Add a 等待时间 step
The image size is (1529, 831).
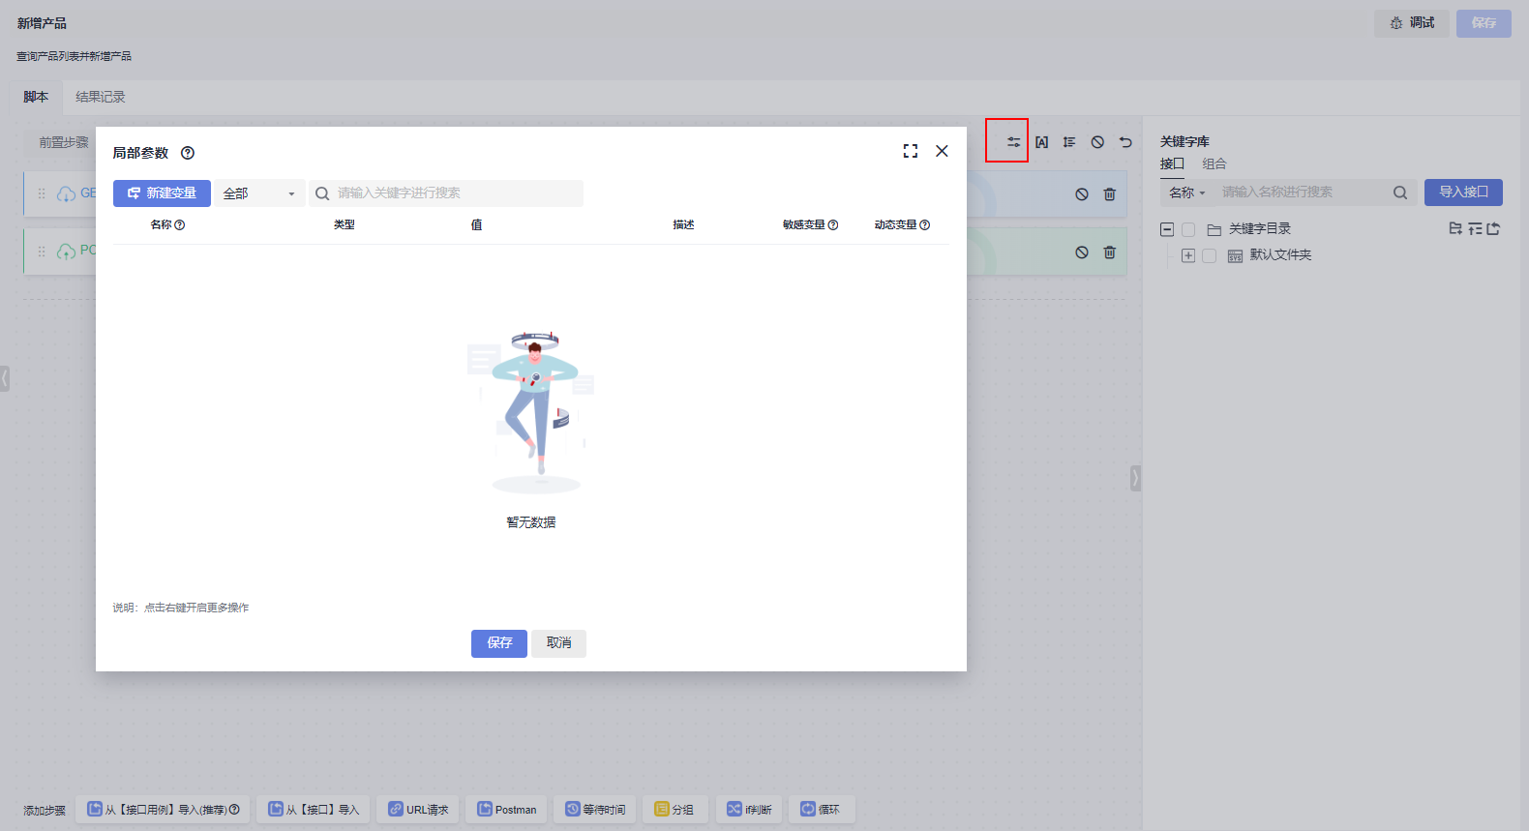click(595, 810)
